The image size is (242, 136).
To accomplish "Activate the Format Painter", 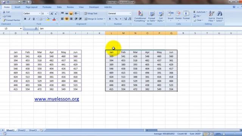I will click(12, 20).
